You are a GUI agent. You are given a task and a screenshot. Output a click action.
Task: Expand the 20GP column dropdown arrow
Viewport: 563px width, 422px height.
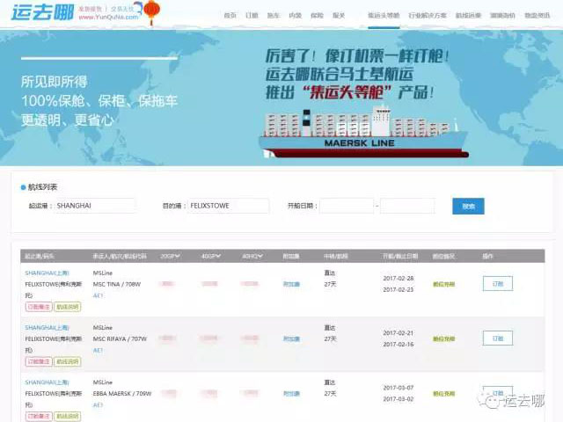pyautogui.click(x=178, y=256)
